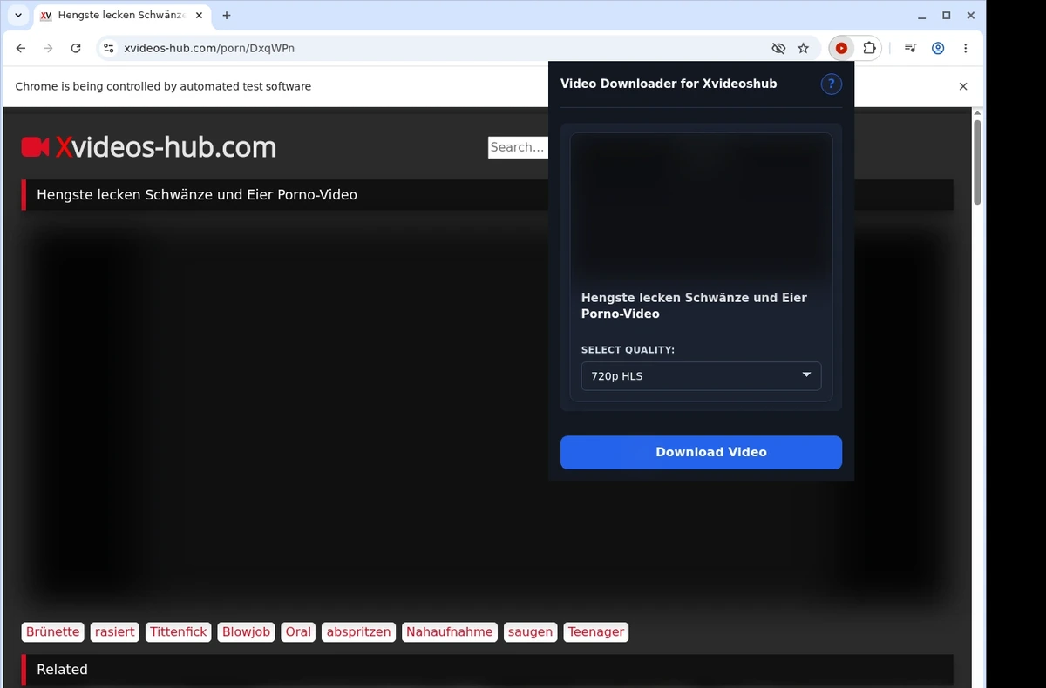The width and height of the screenshot is (1046, 688).
Task: Reload the current page
Action: tap(76, 49)
